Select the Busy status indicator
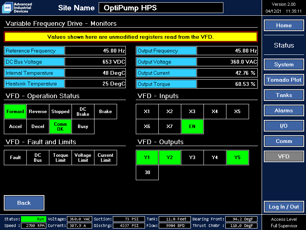The height and width of the screenshot is (230, 306). (83, 127)
